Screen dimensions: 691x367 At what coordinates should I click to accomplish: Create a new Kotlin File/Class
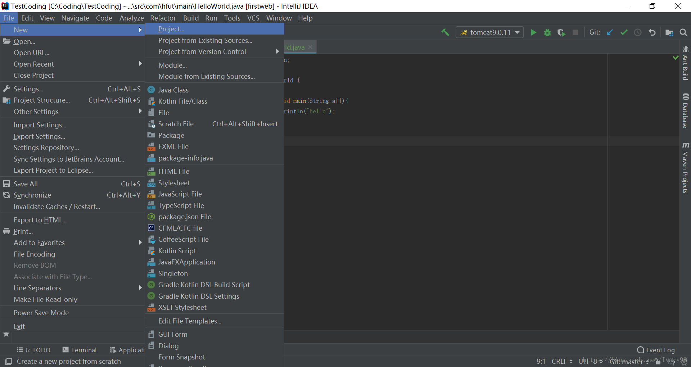coord(214,101)
